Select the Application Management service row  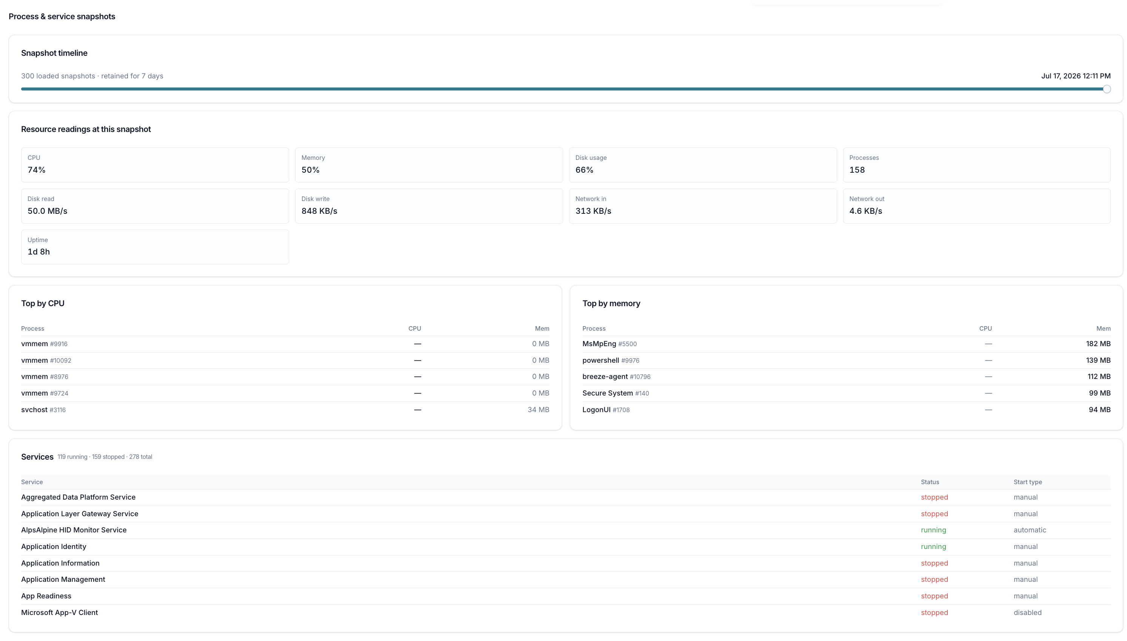pyautogui.click(x=566, y=580)
